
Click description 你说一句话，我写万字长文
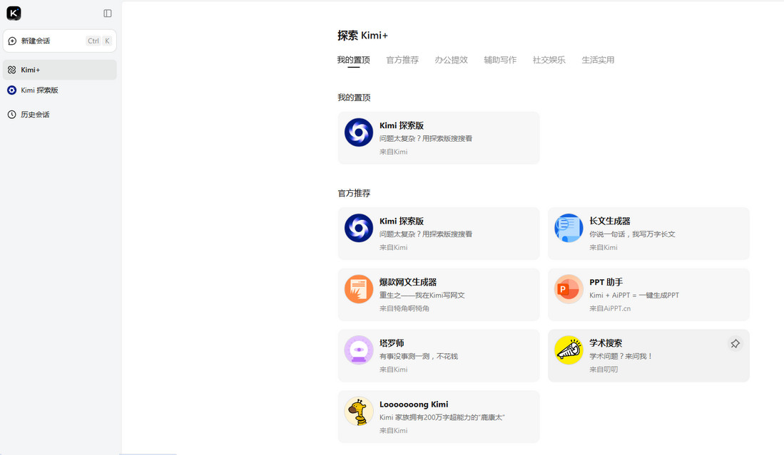click(x=632, y=234)
